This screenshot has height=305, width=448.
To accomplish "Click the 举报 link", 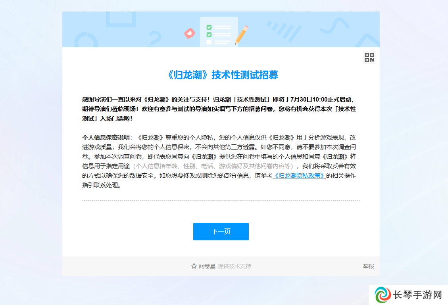I will pos(368,266).
